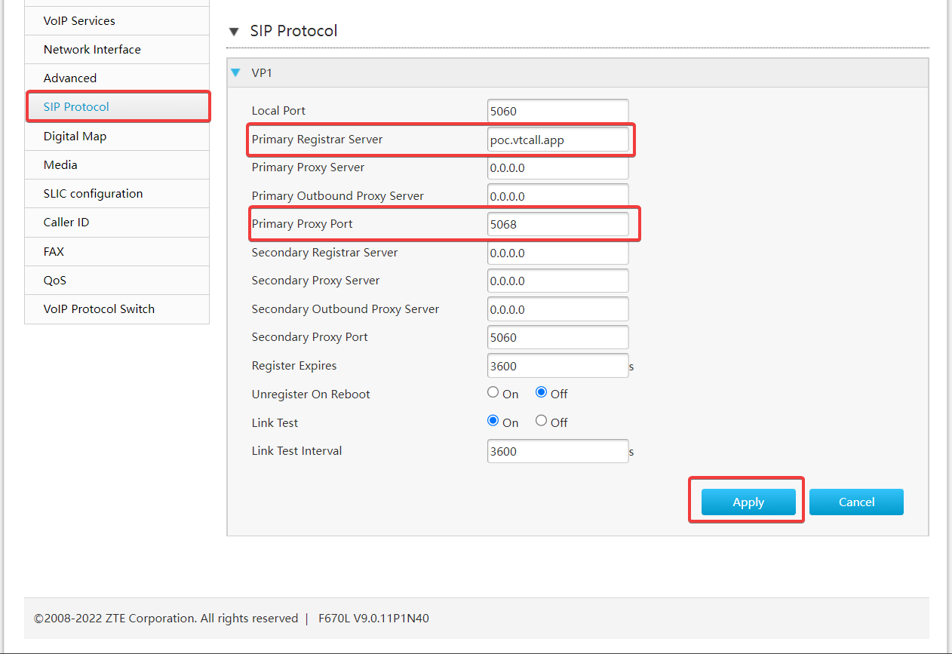Viewport: 952px width, 654px height.
Task: Set Unregister On Reboot to On
Action: click(493, 392)
